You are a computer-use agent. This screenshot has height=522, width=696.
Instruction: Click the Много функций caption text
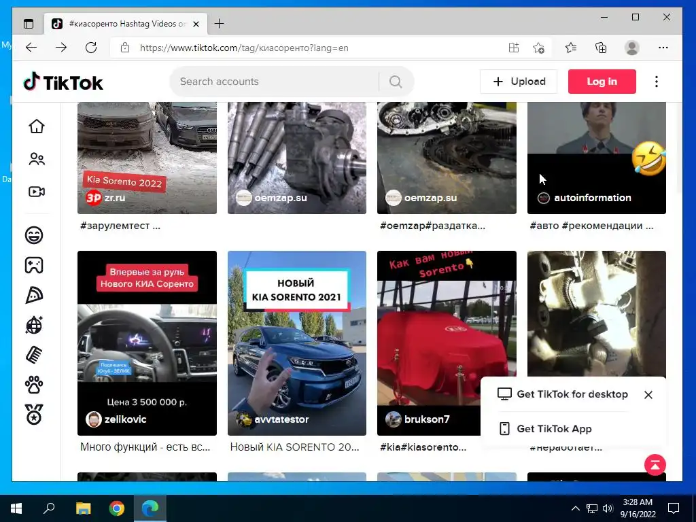[145, 447]
